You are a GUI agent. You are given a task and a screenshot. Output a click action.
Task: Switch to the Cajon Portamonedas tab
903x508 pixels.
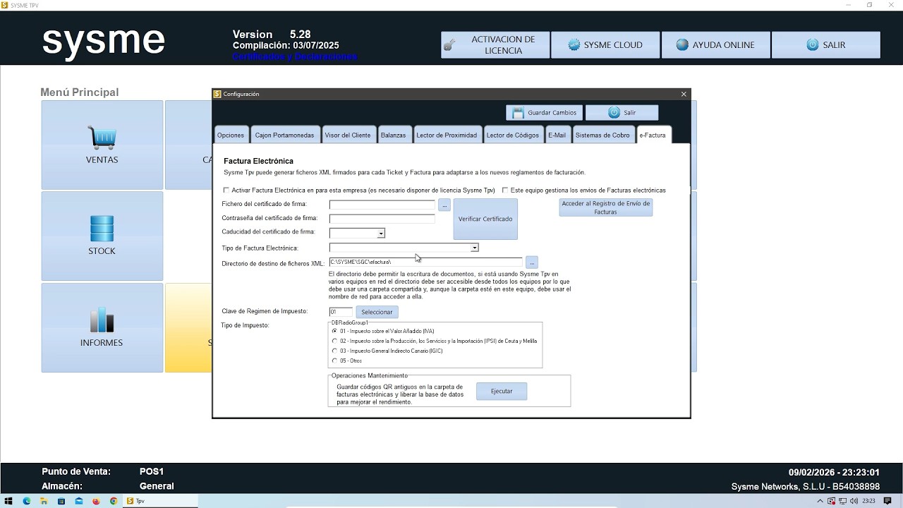point(284,135)
